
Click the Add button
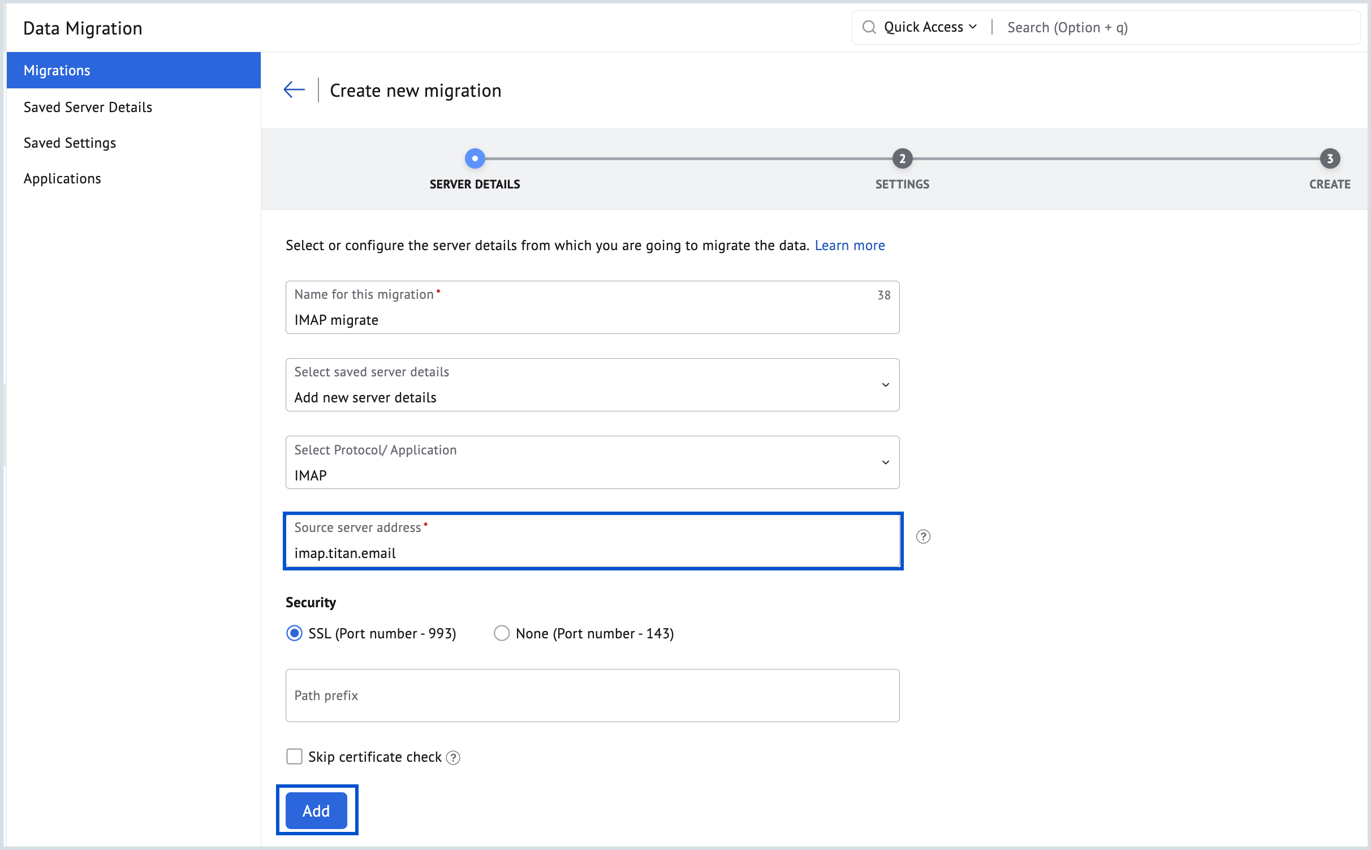pos(316,810)
